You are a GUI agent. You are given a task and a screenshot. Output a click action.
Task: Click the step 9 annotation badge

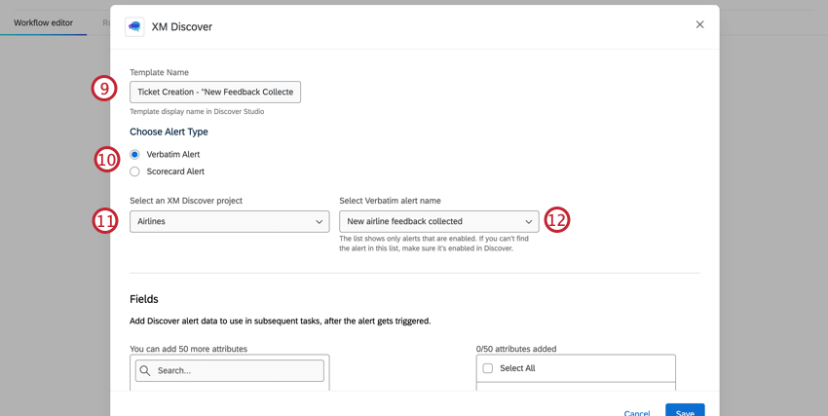tap(104, 89)
